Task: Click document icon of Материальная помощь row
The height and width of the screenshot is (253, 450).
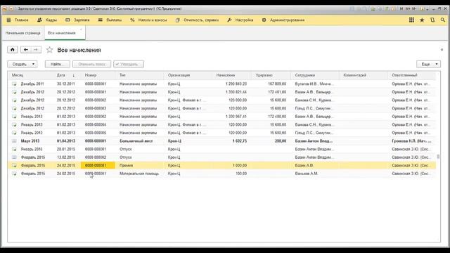Action: point(14,174)
